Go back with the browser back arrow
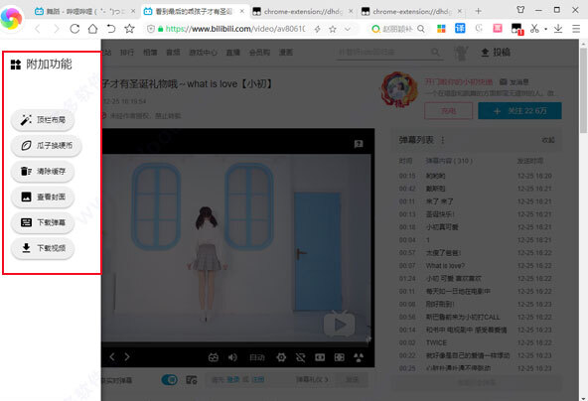Image resolution: width=588 pixels, height=401 pixels. point(38,29)
